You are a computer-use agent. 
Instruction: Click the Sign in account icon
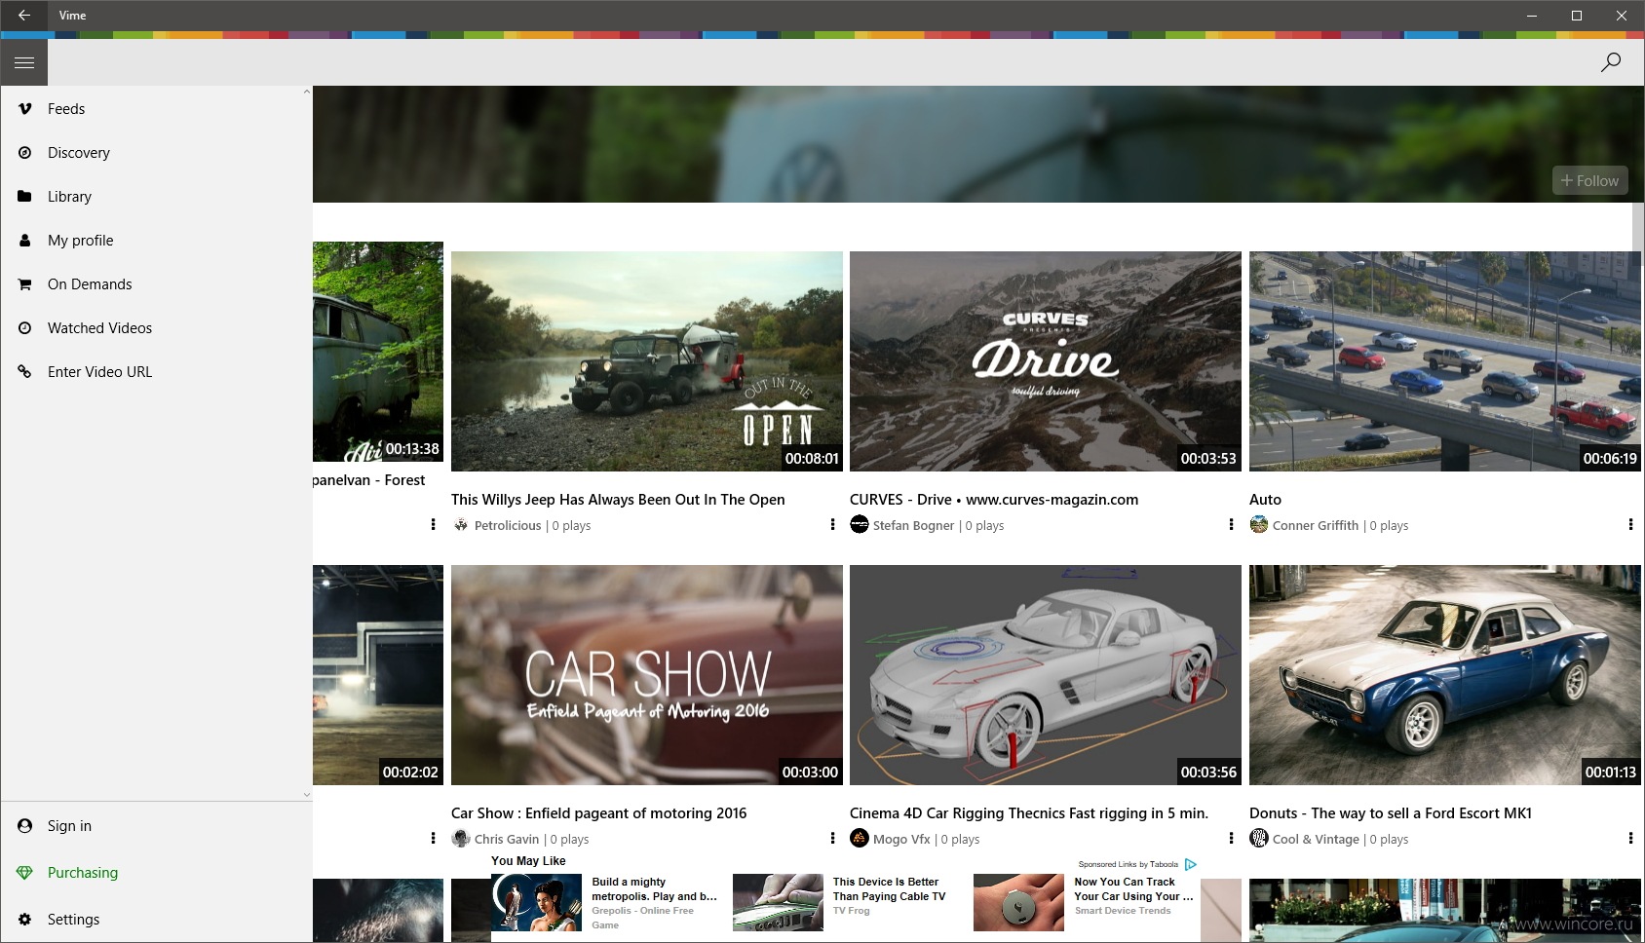point(25,826)
